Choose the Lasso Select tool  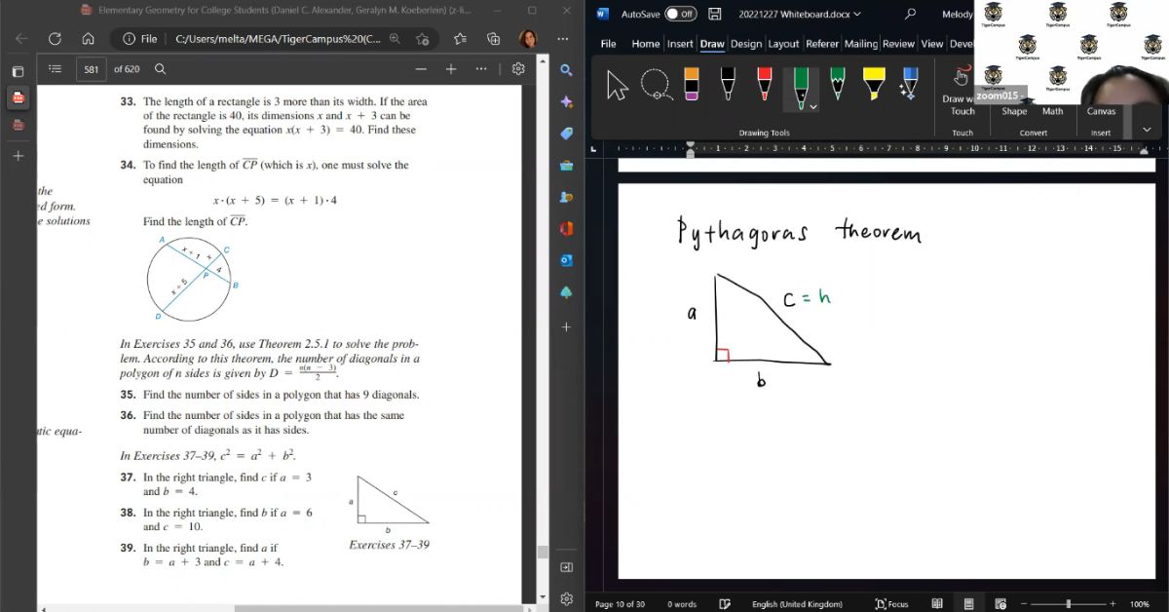pyautogui.click(x=656, y=86)
